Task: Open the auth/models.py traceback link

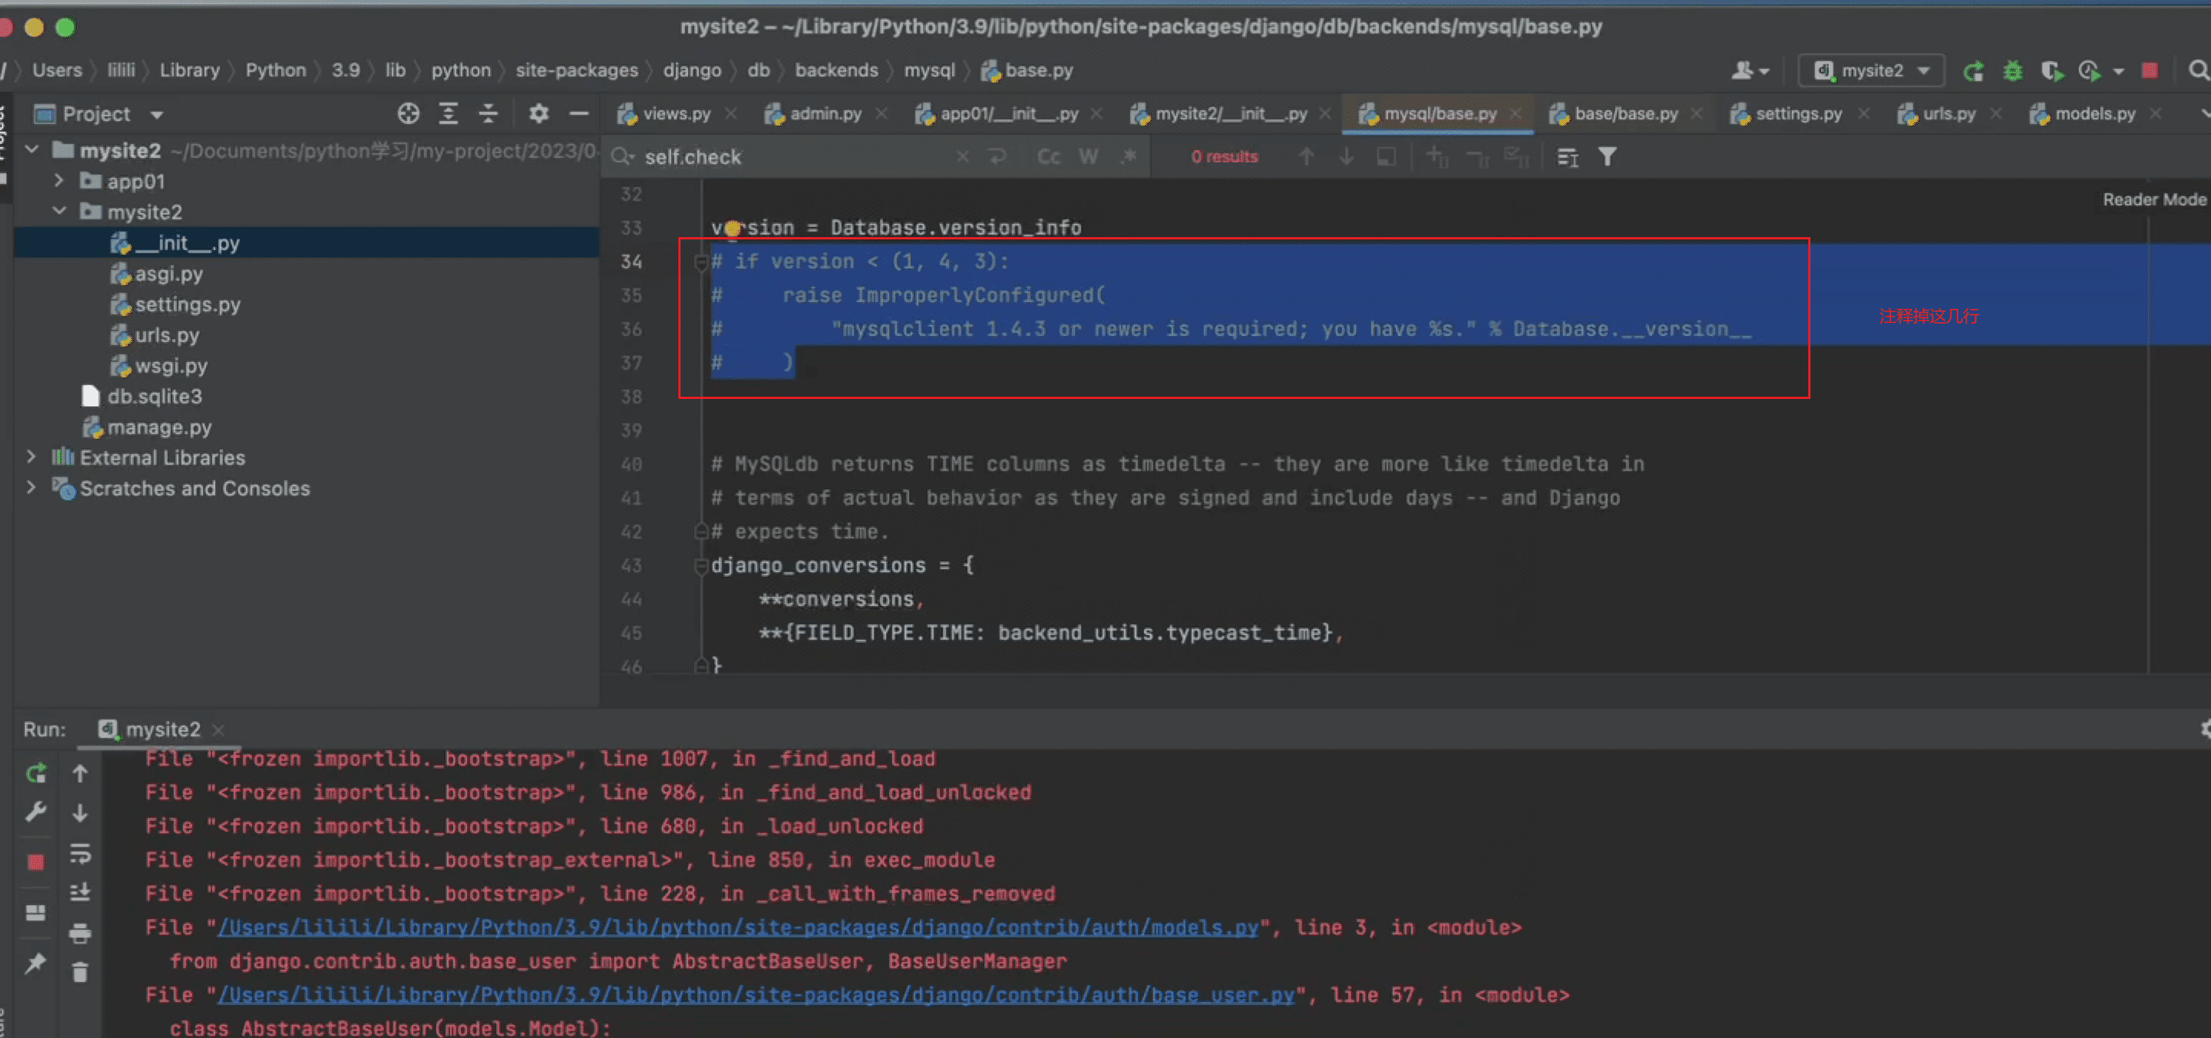Action: point(738,927)
